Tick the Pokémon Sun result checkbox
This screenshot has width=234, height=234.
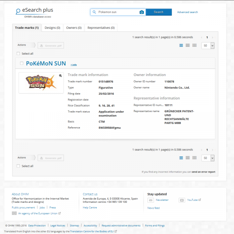[x=21, y=63]
